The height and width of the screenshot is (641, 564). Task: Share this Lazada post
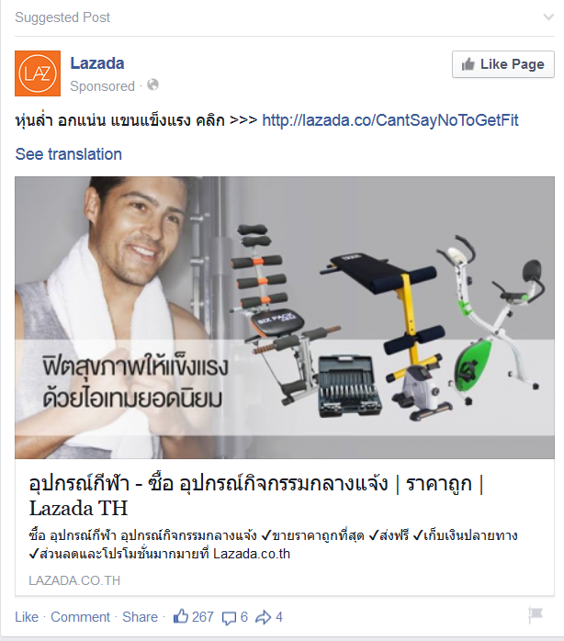tap(140, 617)
